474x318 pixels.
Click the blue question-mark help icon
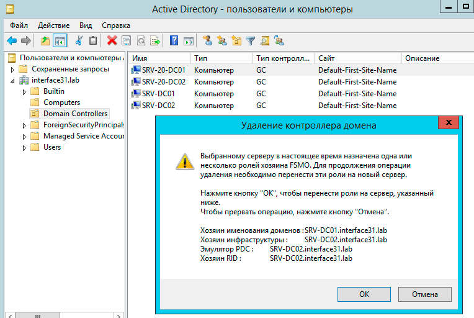174,41
